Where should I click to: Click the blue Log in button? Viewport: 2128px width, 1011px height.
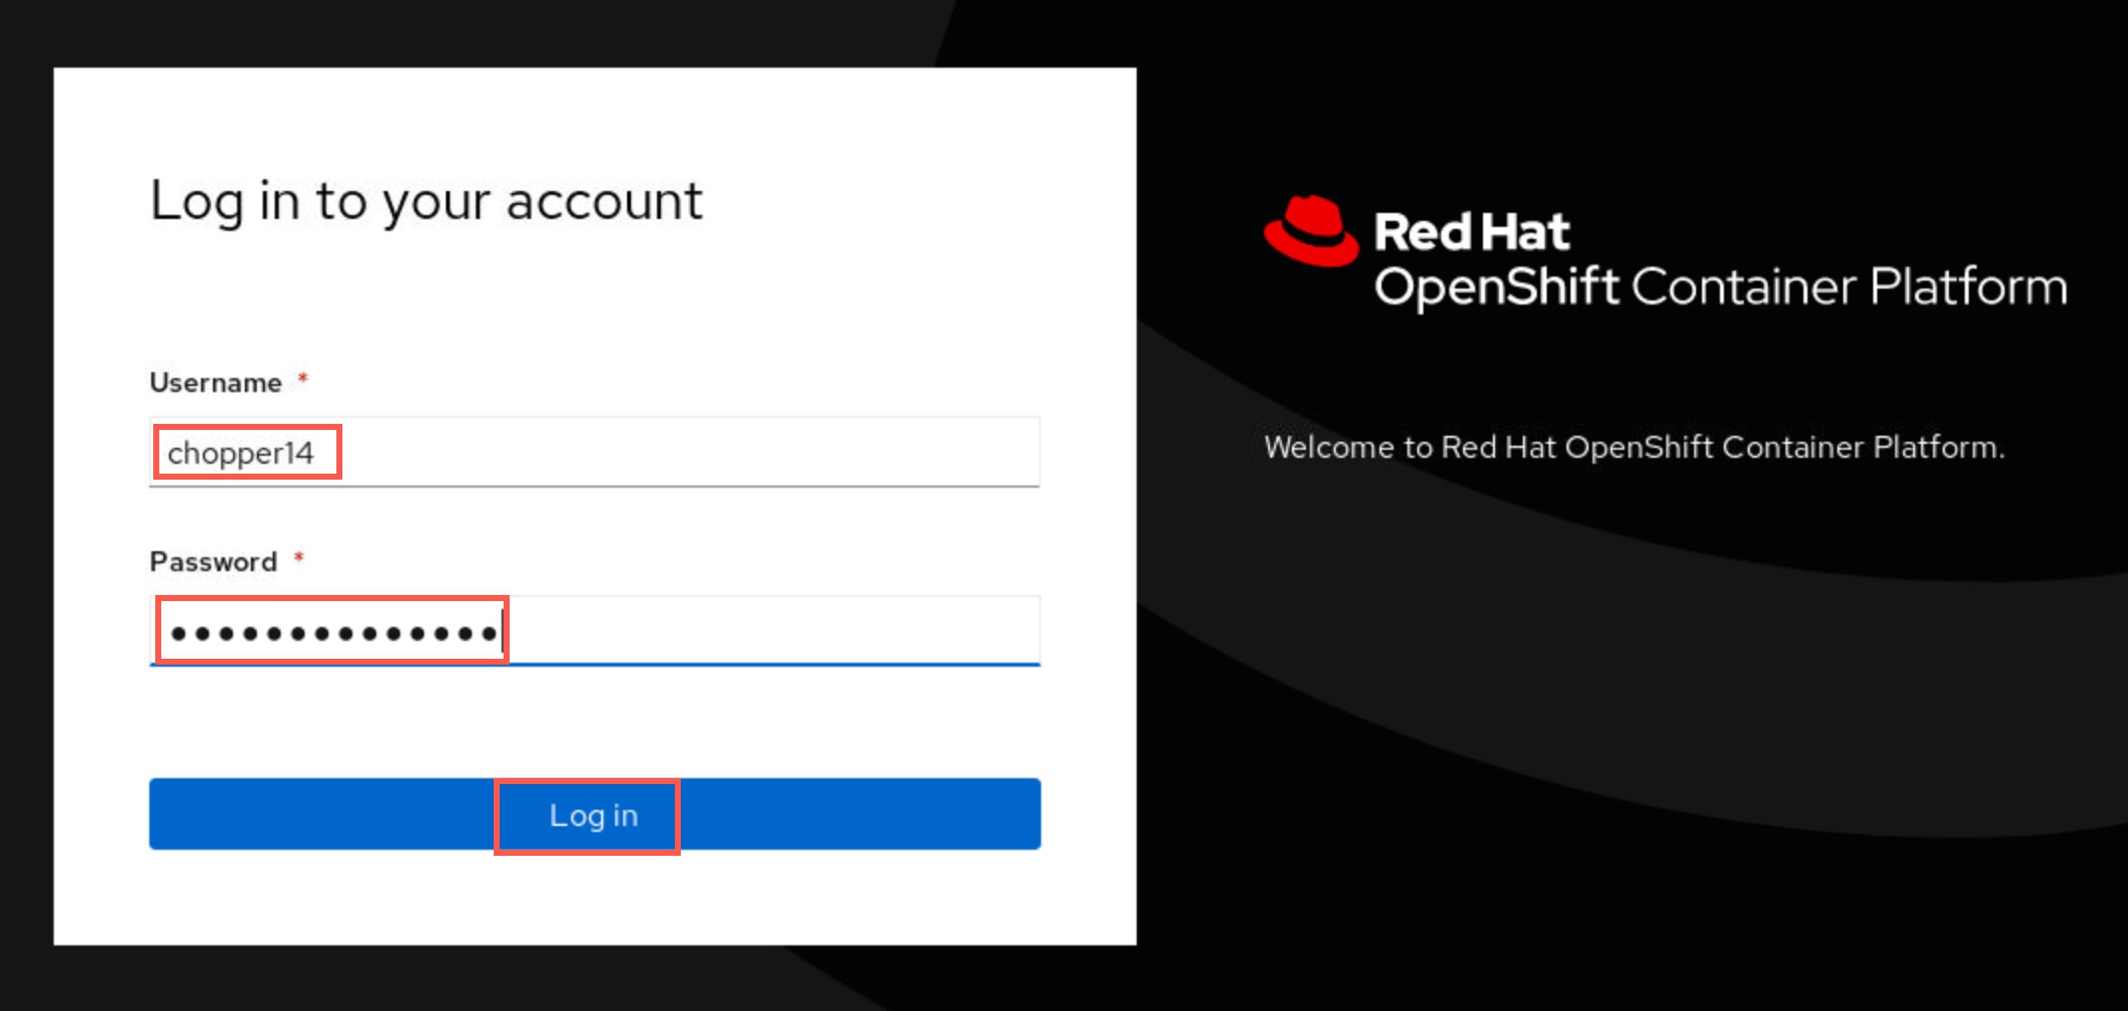(594, 814)
